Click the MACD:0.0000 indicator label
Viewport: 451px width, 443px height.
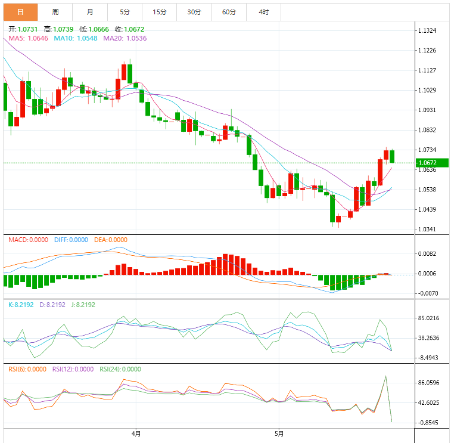pyautogui.click(x=28, y=240)
